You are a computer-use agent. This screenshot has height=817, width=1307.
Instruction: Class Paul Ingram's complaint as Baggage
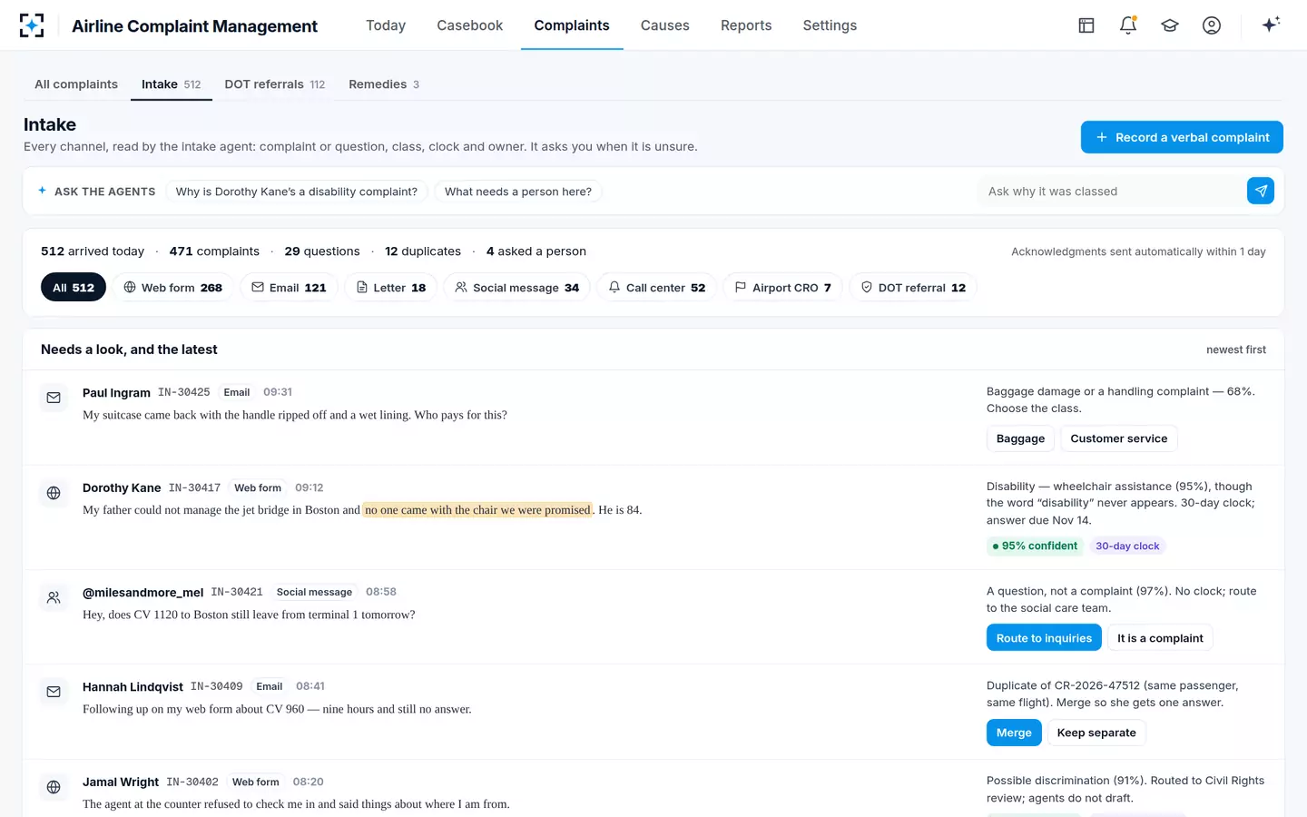(1020, 438)
